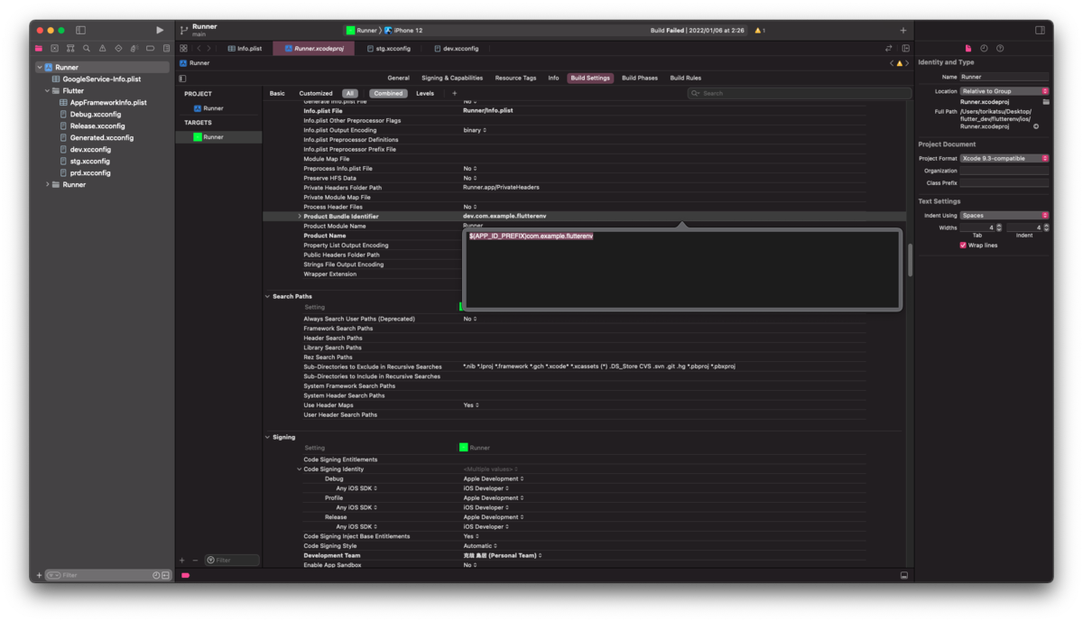Open the Indent Using Spaces dropdown
The height and width of the screenshot is (622, 1083).
click(1004, 216)
